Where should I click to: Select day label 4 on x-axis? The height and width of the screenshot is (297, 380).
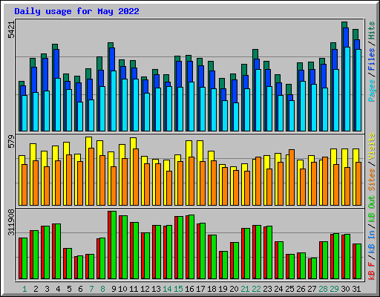click(58, 289)
